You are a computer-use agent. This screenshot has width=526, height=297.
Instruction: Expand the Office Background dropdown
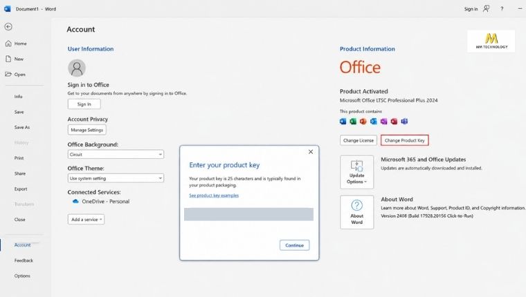[116, 154]
